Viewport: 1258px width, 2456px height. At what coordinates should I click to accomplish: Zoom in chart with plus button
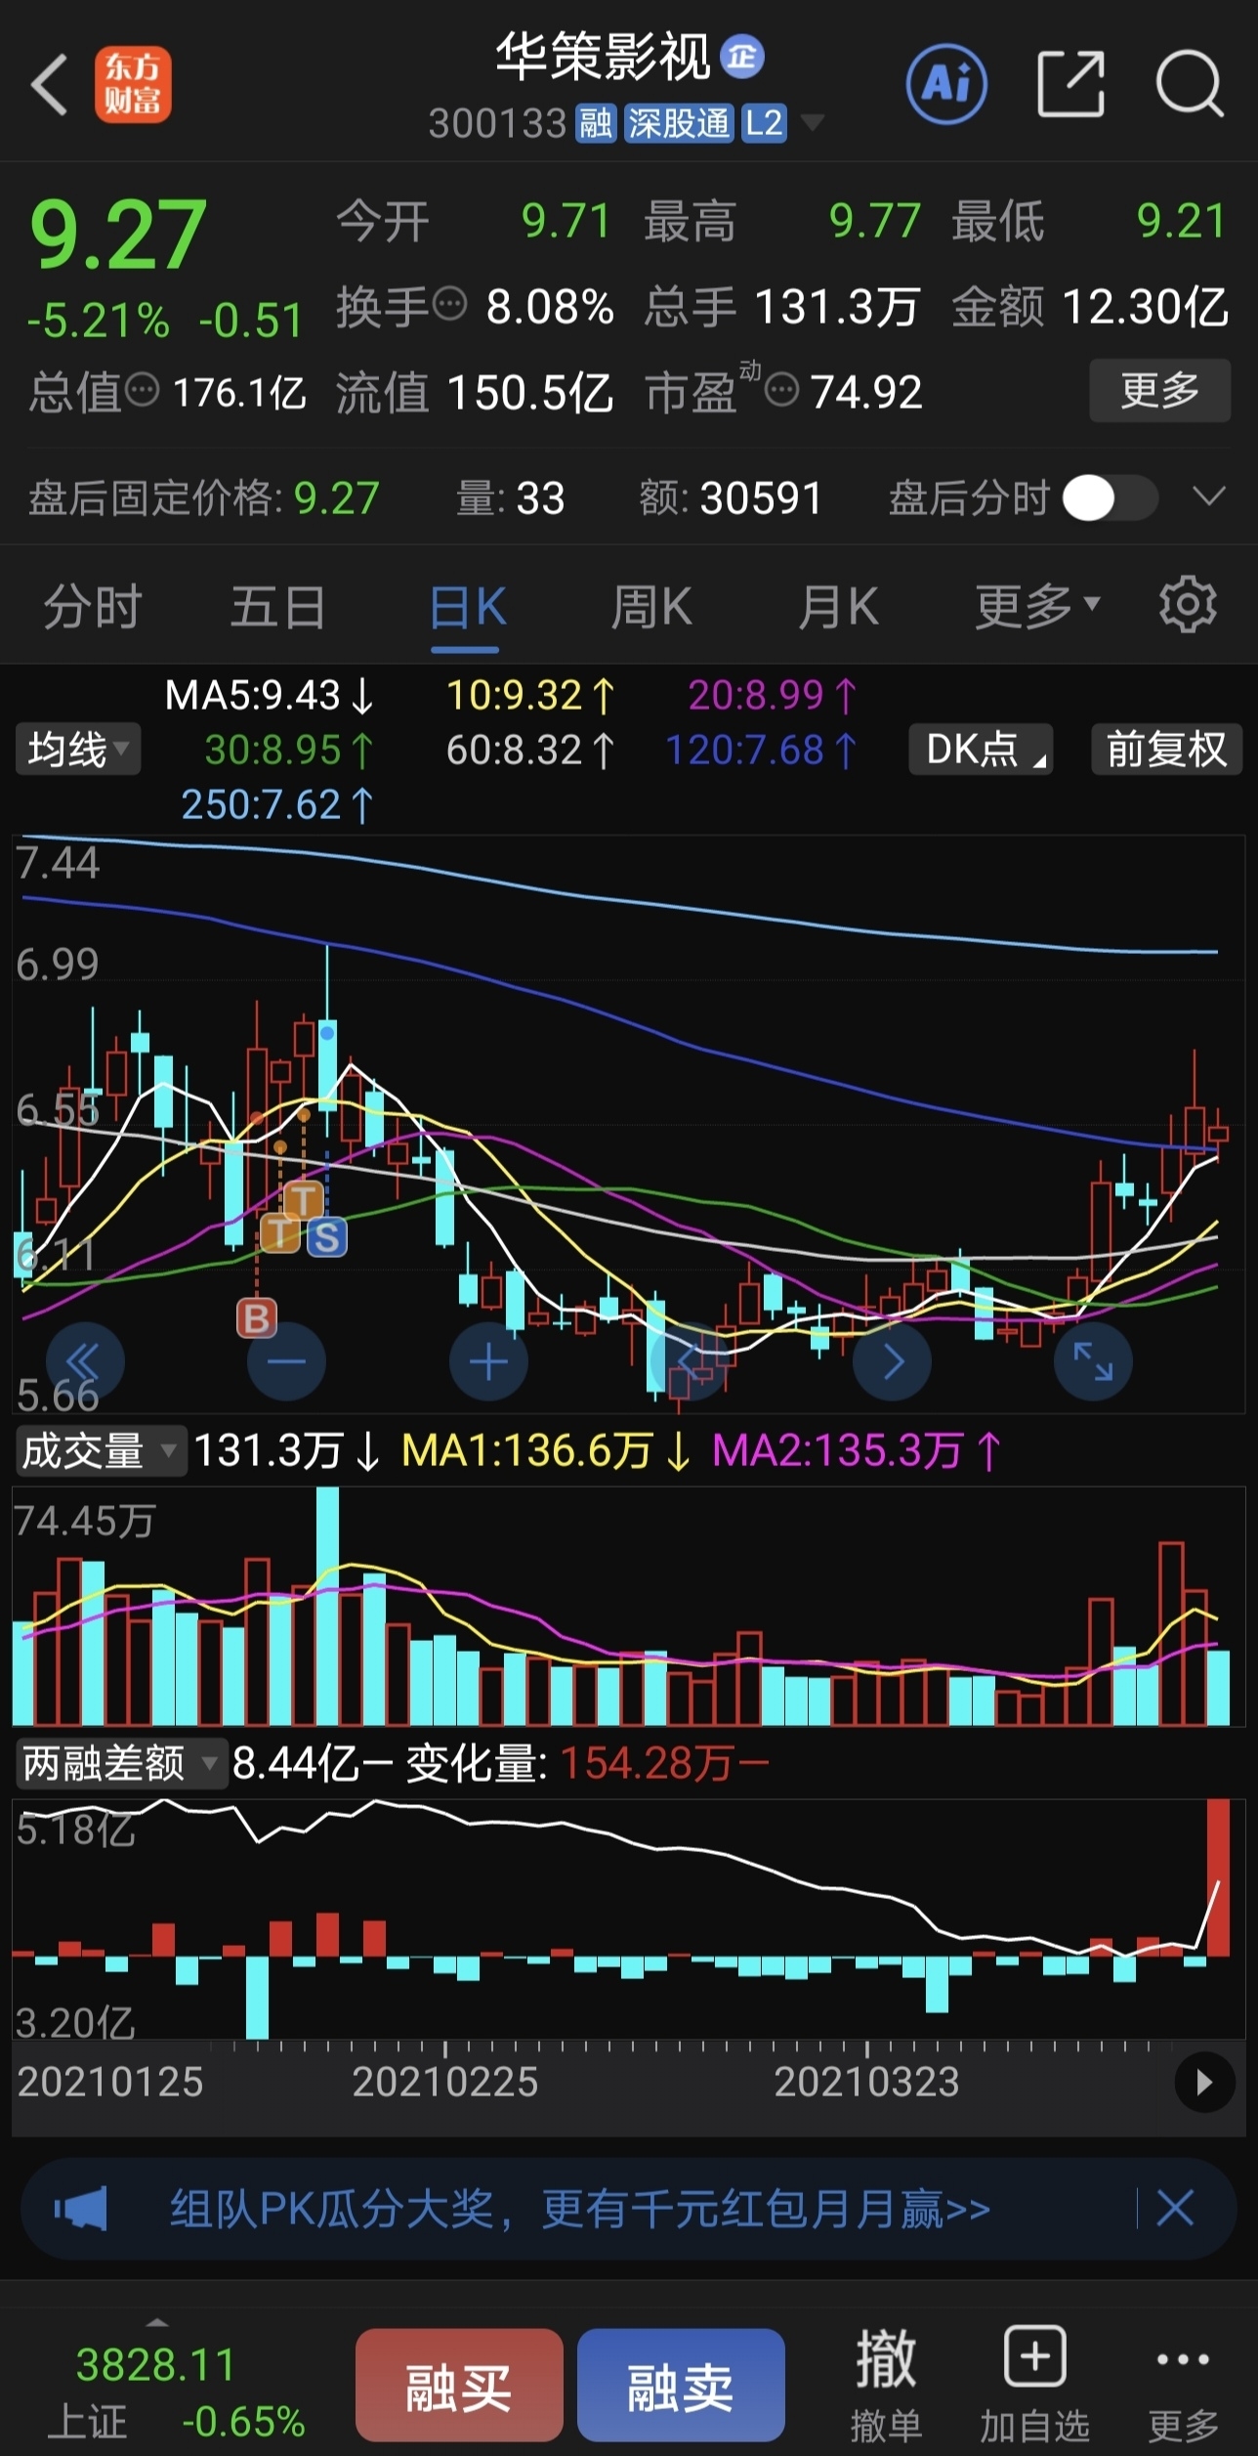[488, 1360]
